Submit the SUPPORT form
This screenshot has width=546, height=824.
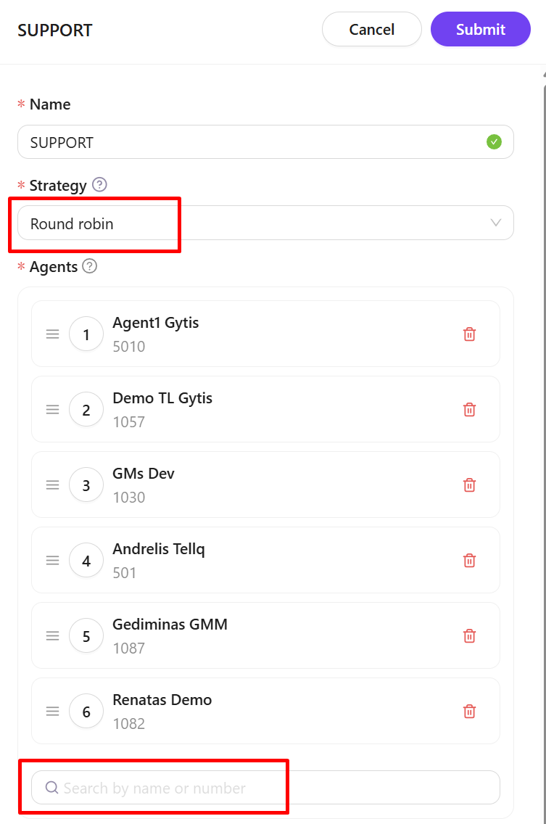point(480,30)
